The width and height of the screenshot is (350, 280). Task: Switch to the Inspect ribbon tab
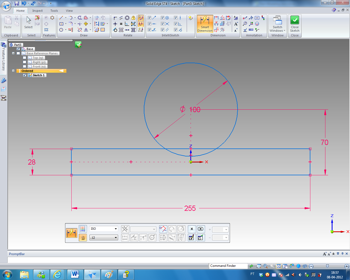(37, 10)
